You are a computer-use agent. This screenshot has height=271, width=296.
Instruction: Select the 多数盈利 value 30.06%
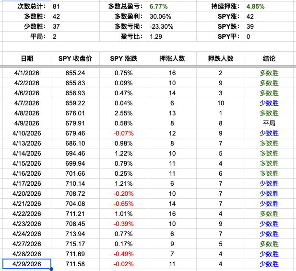coord(172,16)
